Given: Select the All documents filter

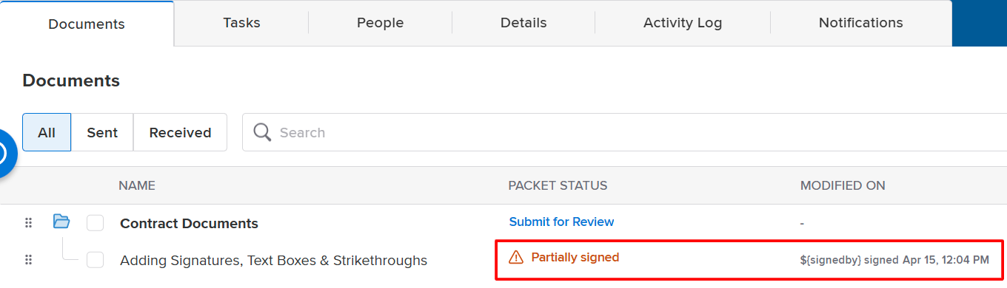Looking at the screenshot, I should click(47, 132).
